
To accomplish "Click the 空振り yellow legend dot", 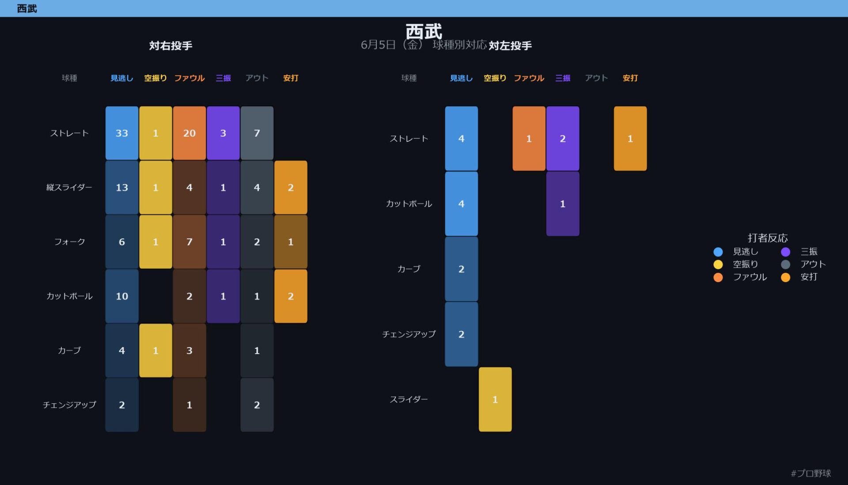I will (718, 264).
